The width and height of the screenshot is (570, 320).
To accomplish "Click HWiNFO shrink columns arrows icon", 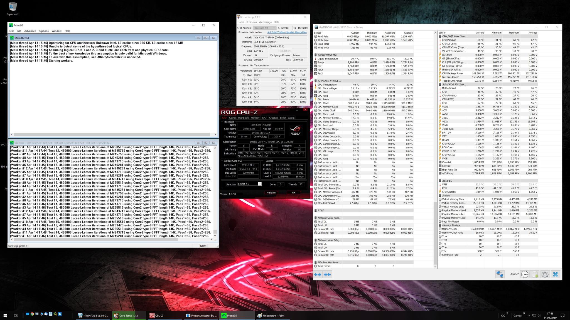I will click(x=327, y=274).
